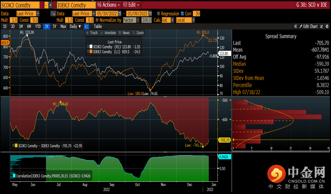Viewport: 331px width, 194px height.
Task: Select the YTD time range
Action: pyautogui.click(x=38, y=26)
